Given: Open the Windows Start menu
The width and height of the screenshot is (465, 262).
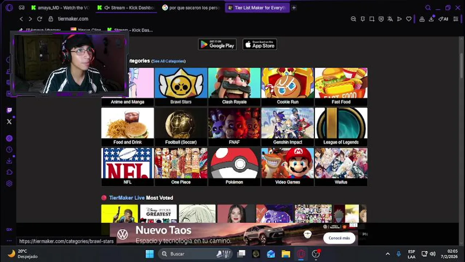Looking at the screenshot, I should 150,254.
